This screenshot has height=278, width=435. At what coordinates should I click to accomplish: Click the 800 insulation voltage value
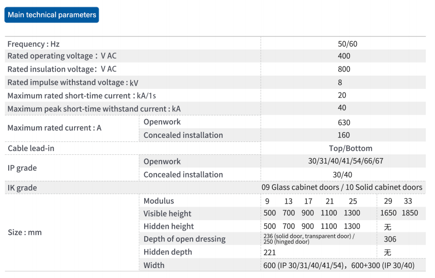click(344, 69)
